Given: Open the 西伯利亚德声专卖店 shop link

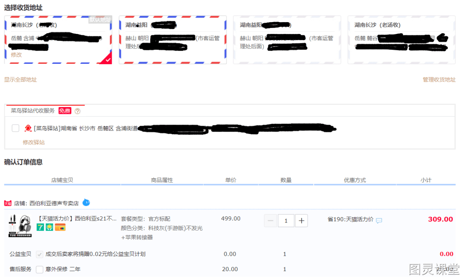Looking at the screenshot, I should click(x=54, y=203).
